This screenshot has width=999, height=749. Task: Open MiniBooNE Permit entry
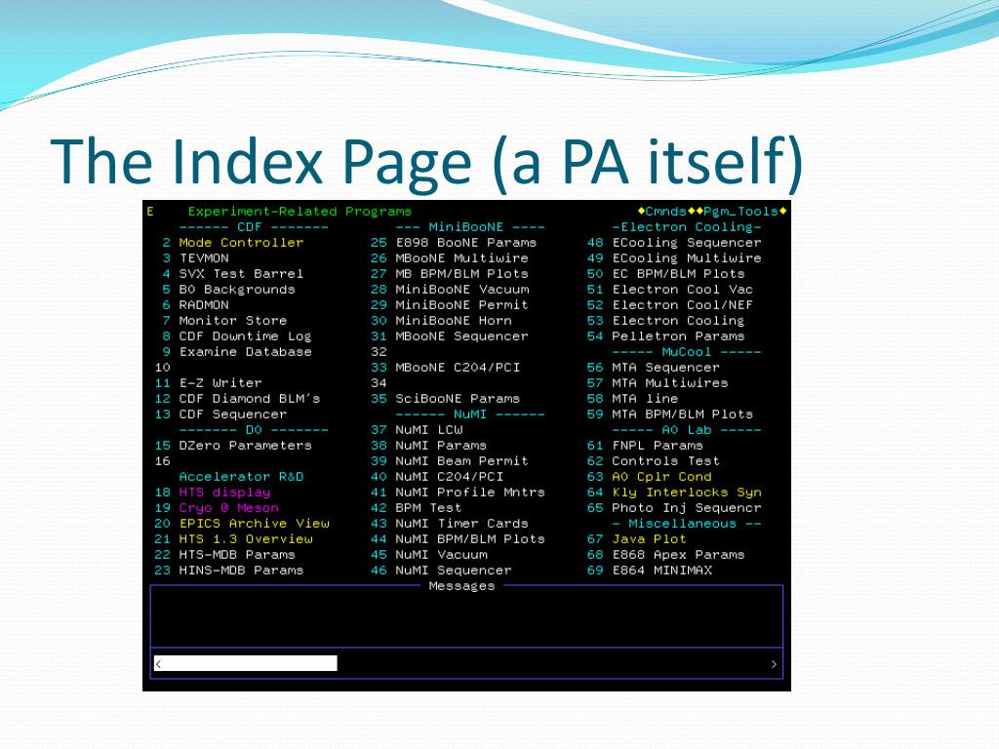[461, 304]
